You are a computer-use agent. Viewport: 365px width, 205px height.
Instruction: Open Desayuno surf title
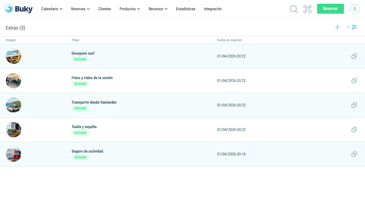tap(83, 53)
